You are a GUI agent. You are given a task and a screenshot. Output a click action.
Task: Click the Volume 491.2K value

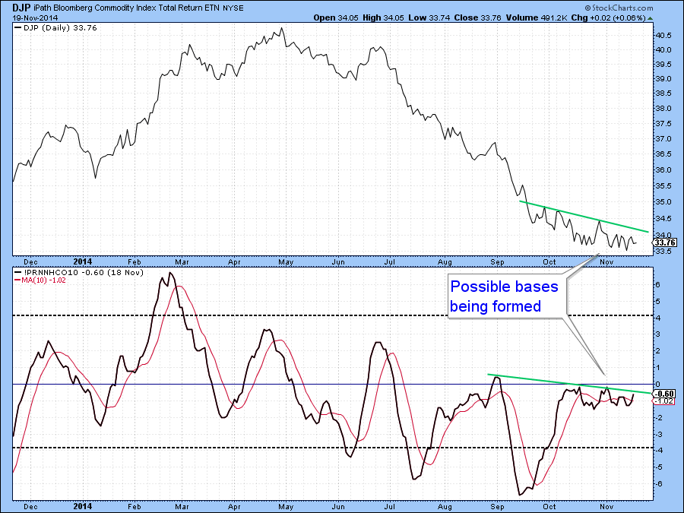tap(537, 18)
